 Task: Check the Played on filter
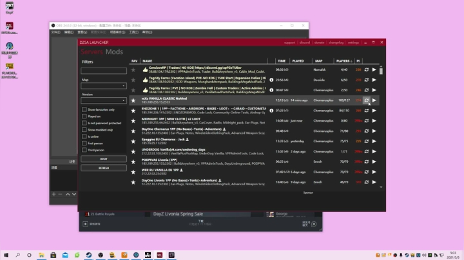[84, 116]
